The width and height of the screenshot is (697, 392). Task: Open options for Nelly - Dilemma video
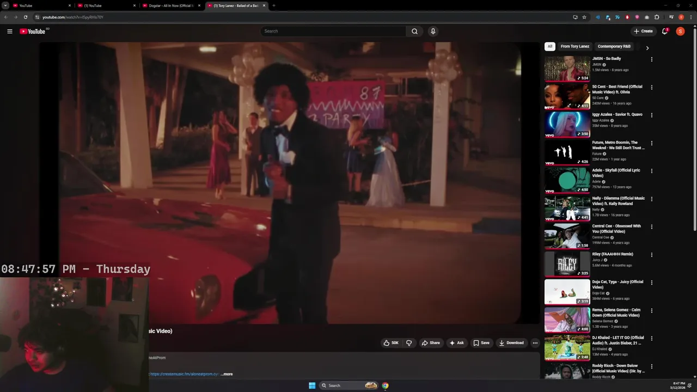coord(652,199)
